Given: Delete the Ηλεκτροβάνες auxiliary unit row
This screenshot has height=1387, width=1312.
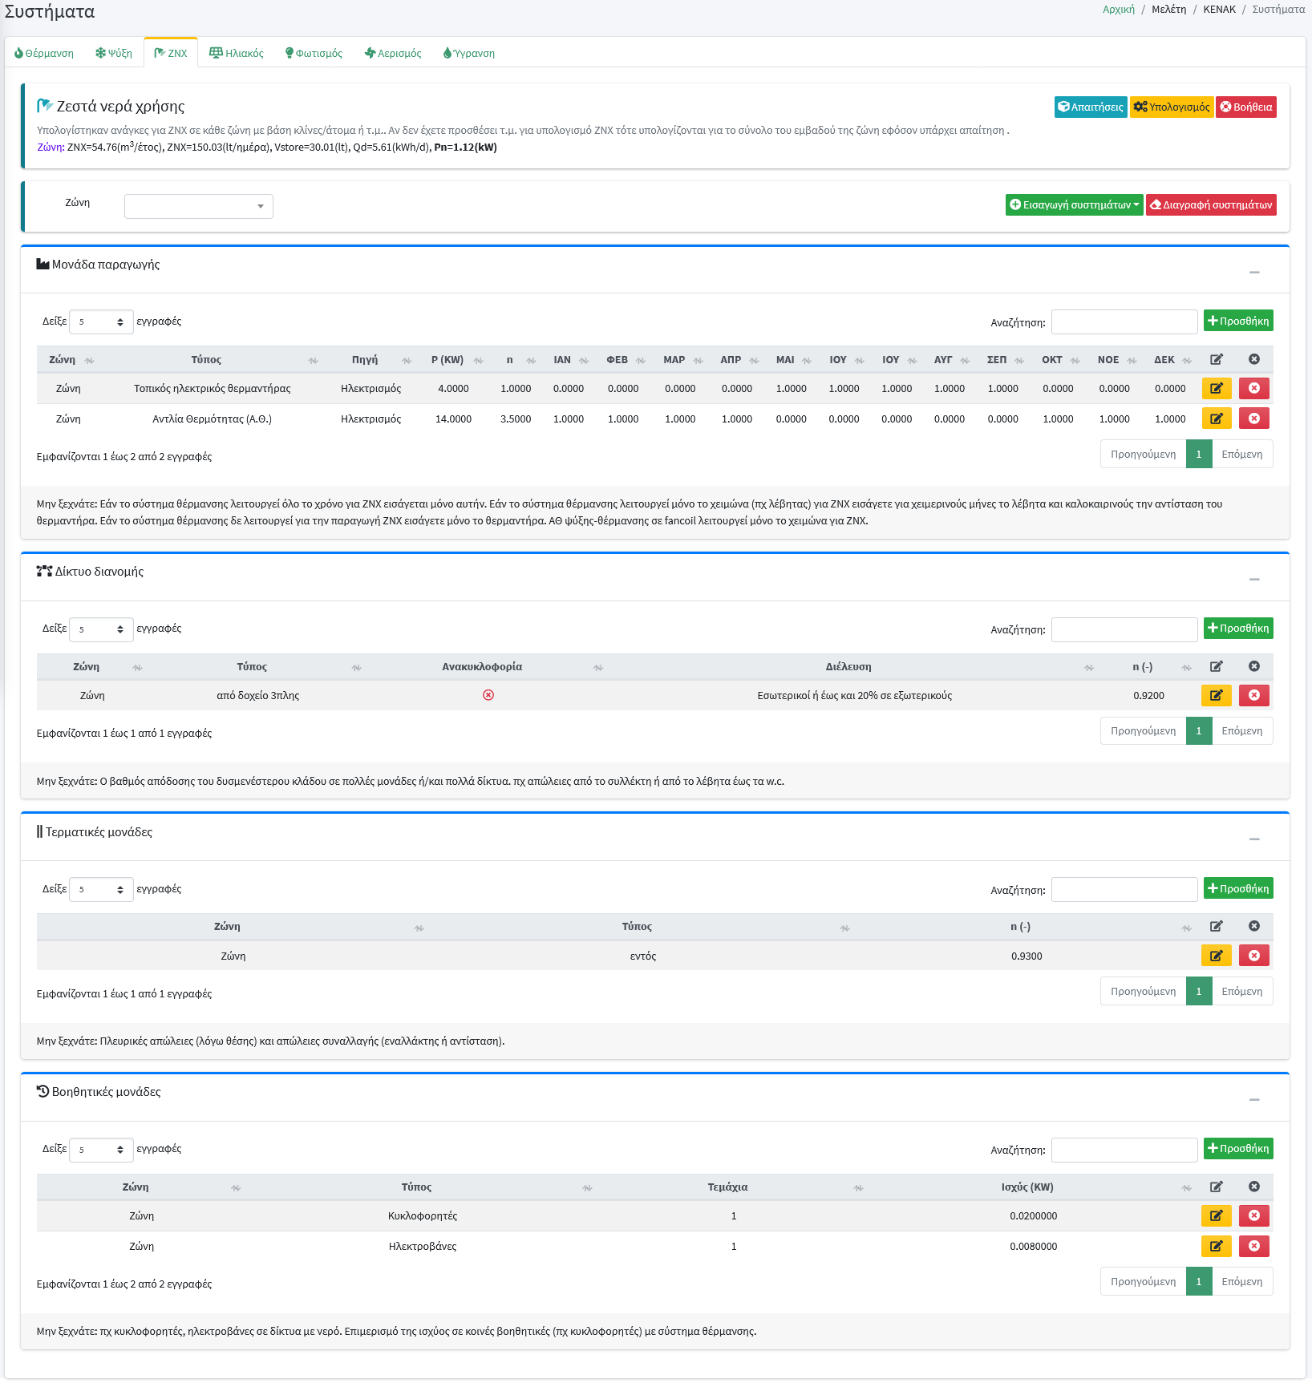Looking at the screenshot, I should click(1253, 1246).
